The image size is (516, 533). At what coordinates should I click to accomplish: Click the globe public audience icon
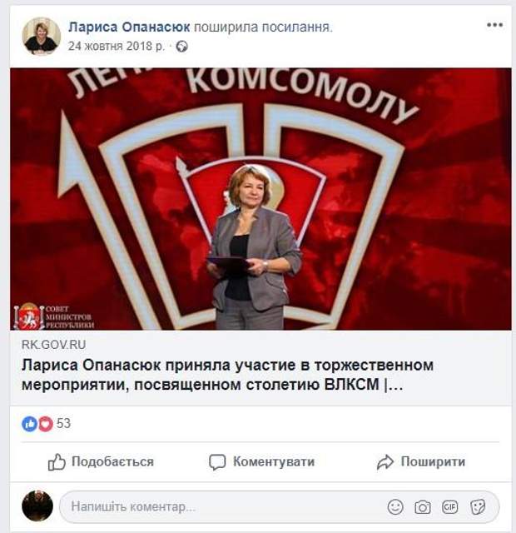click(181, 47)
